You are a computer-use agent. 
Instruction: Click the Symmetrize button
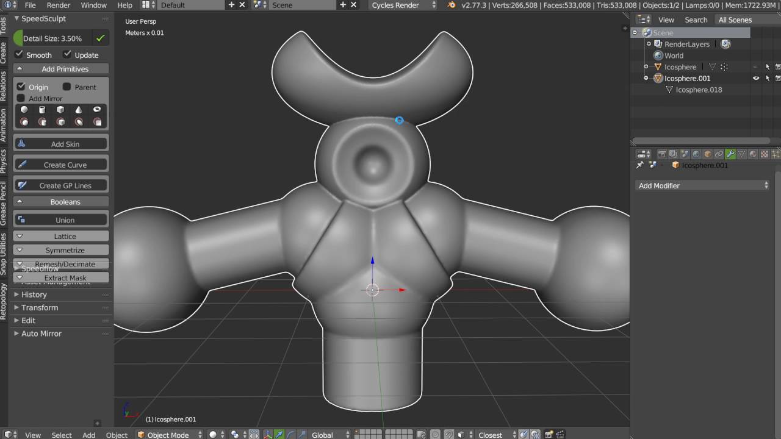61,250
